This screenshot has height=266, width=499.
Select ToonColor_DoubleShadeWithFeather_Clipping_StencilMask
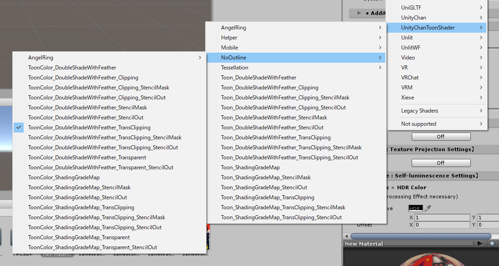[110, 88]
